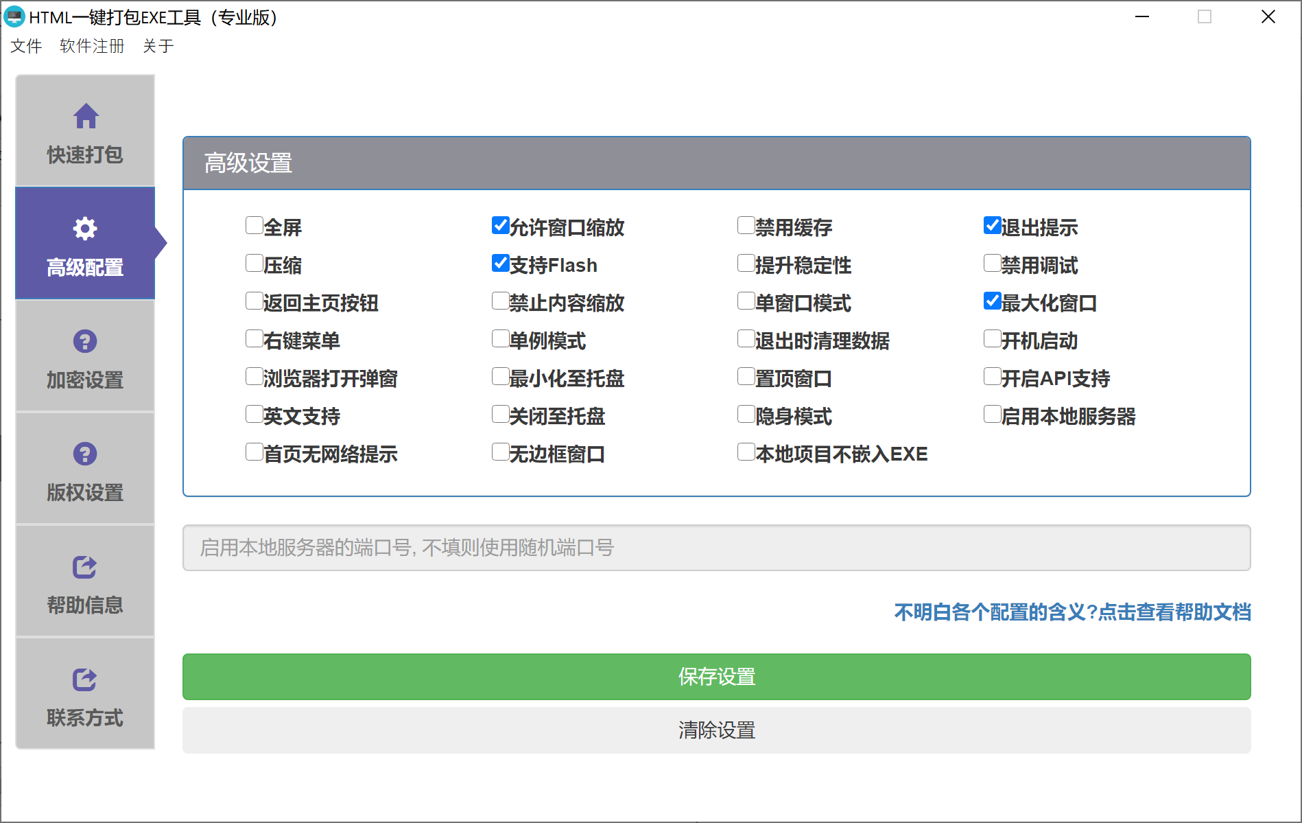
Task: Click the question mark icon above 加密设置
Action: point(85,341)
